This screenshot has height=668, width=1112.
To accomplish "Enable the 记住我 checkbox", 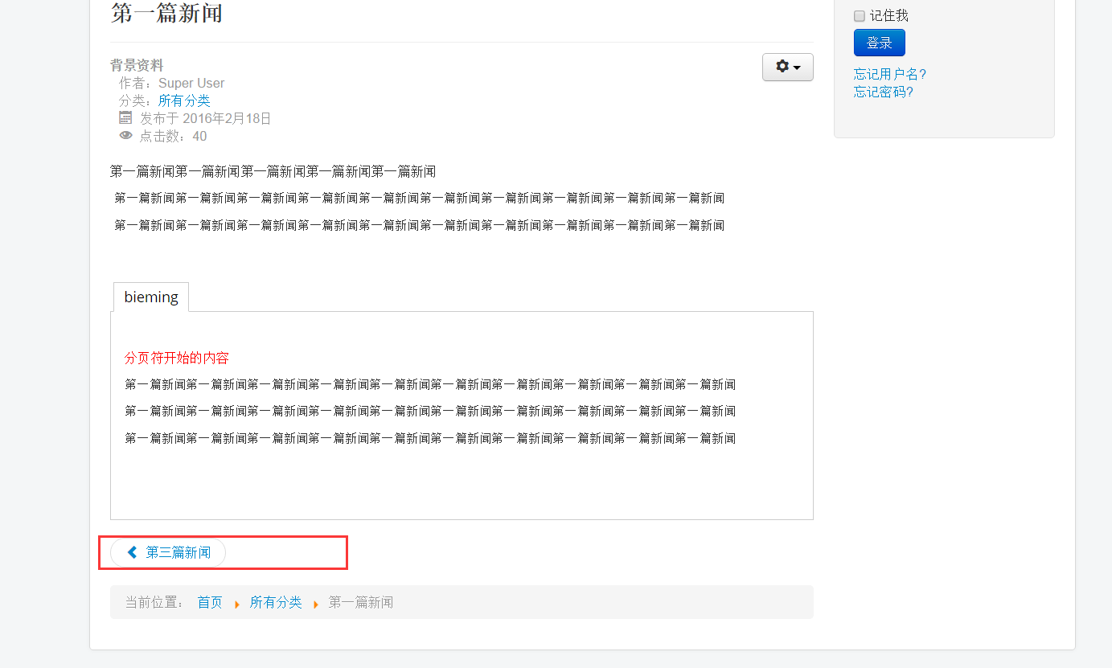I will pos(860,16).
